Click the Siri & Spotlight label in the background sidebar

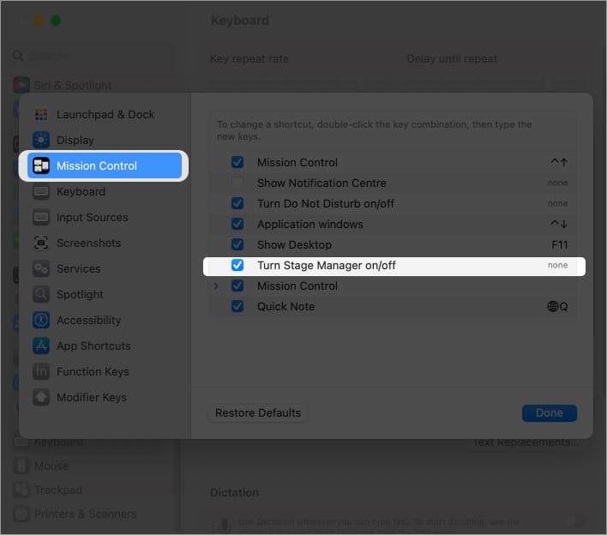(x=73, y=85)
